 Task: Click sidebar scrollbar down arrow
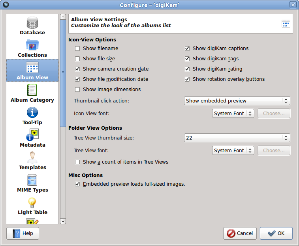coord(63,221)
